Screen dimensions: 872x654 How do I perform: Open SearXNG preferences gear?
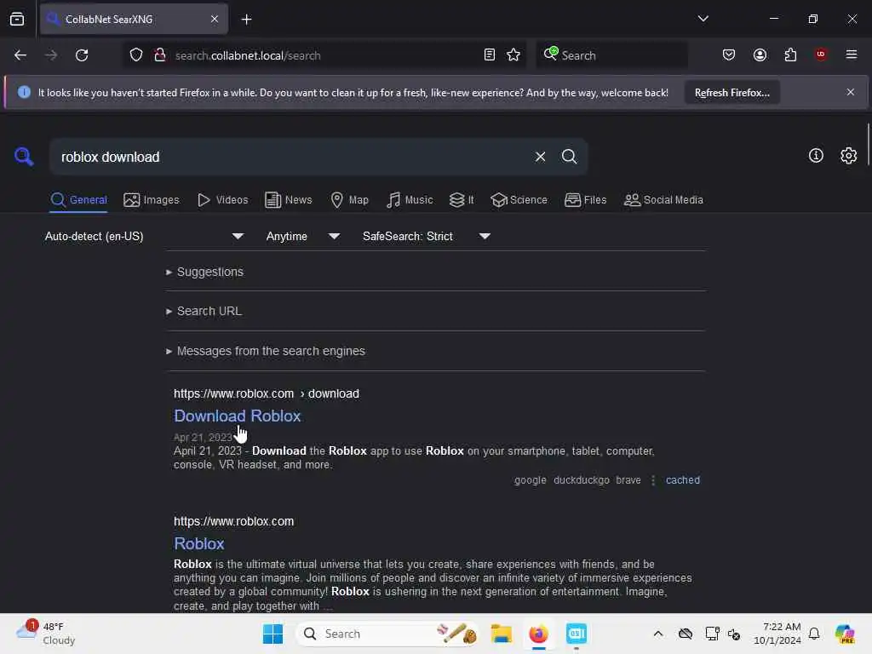848,156
